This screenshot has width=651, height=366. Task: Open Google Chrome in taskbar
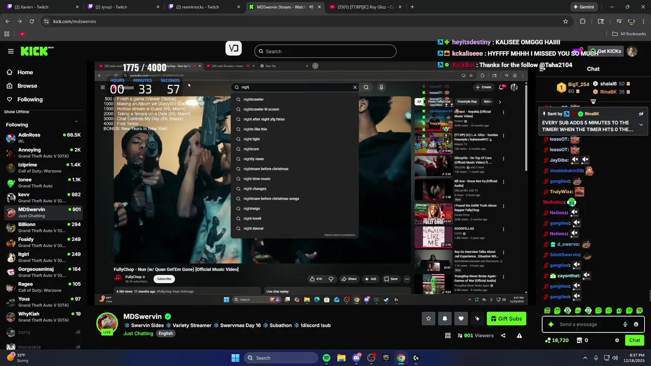click(x=401, y=358)
